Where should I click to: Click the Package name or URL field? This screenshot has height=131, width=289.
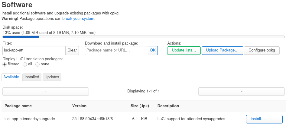click(x=116, y=51)
